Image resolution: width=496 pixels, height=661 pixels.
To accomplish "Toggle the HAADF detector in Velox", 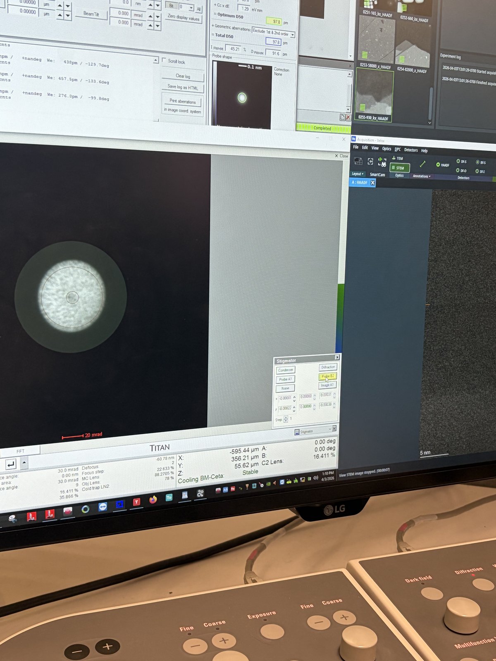I will point(443,165).
